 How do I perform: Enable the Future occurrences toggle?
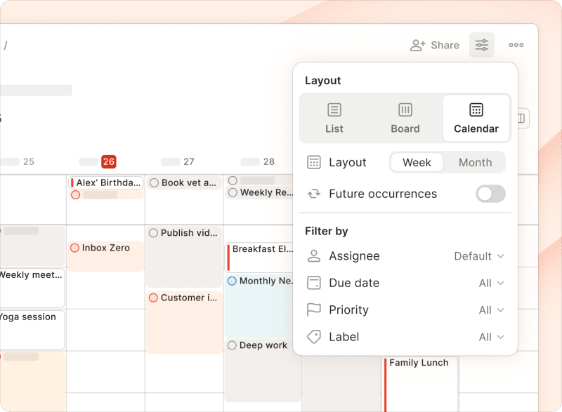(x=490, y=194)
